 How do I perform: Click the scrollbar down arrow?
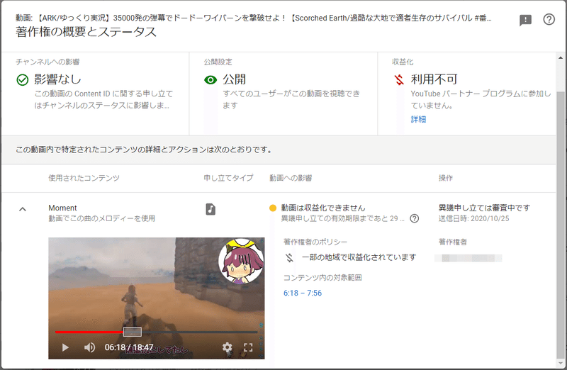click(561, 363)
